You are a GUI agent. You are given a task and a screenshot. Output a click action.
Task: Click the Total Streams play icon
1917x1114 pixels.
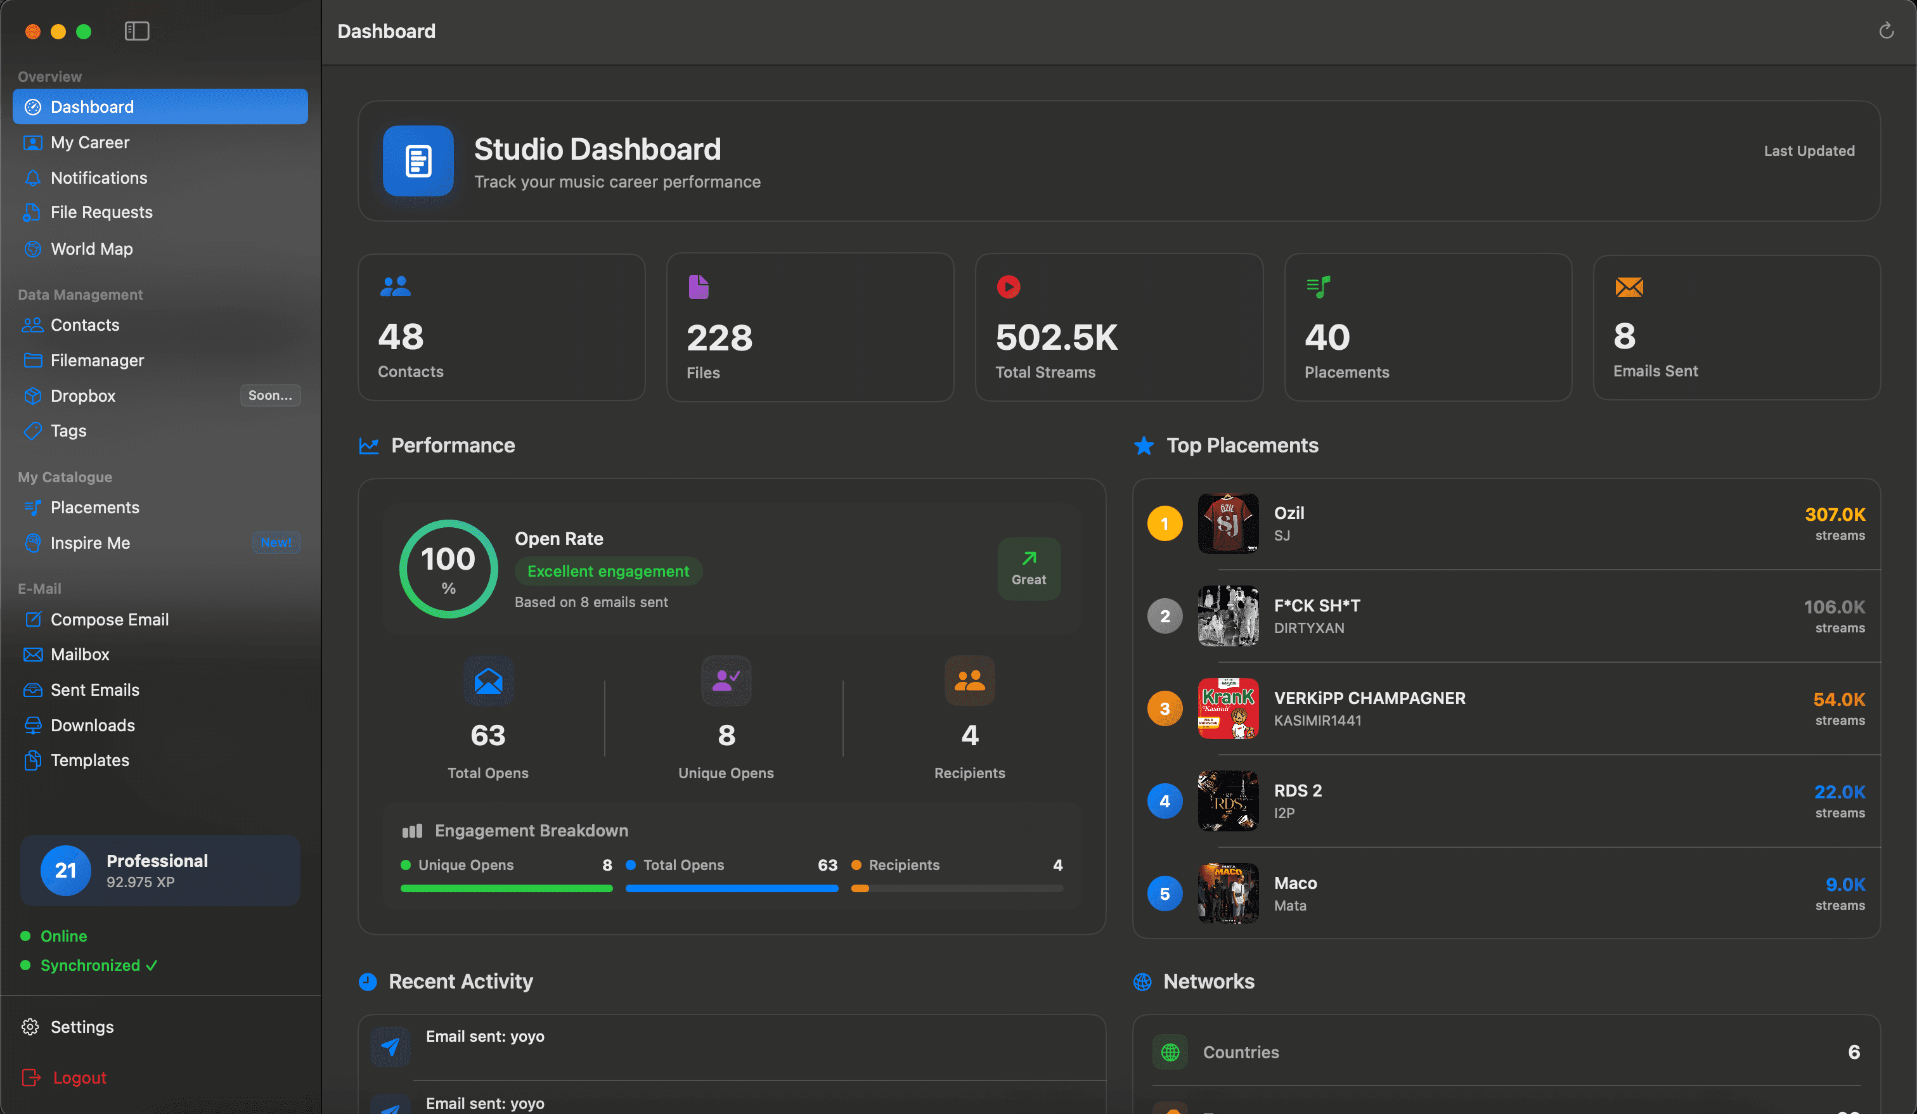coord(1009,288)
